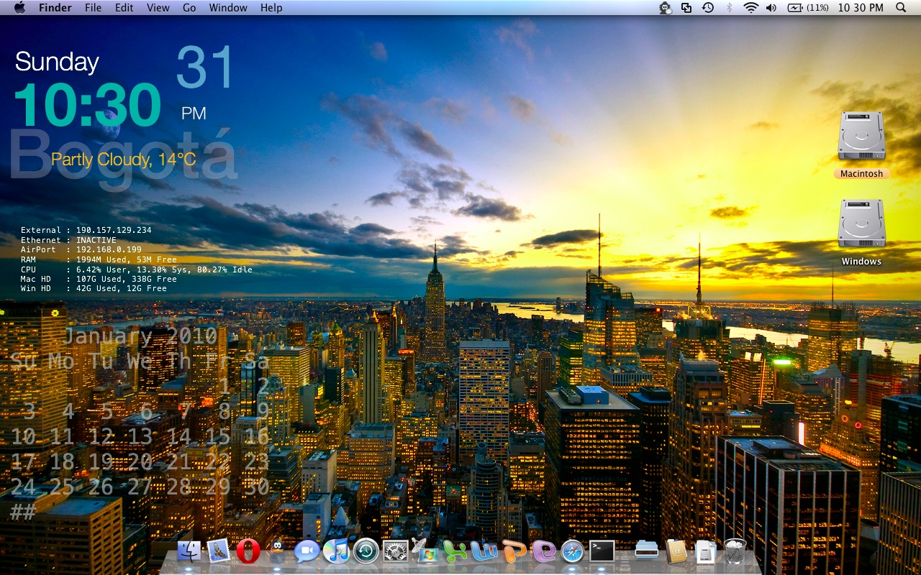Click the large 10:30 desktop clock
This screenshot has width=921, height=575.
click(x=87, y=105)
